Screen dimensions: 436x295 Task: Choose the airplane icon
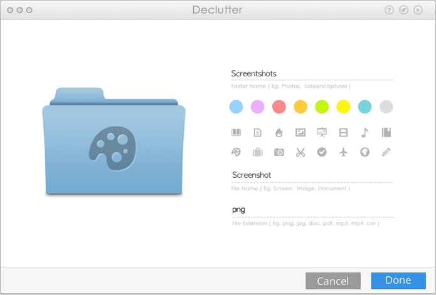click(343, 152)
